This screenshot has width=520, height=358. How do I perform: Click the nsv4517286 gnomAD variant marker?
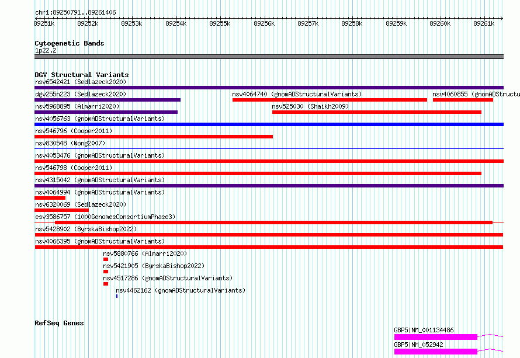106,284
